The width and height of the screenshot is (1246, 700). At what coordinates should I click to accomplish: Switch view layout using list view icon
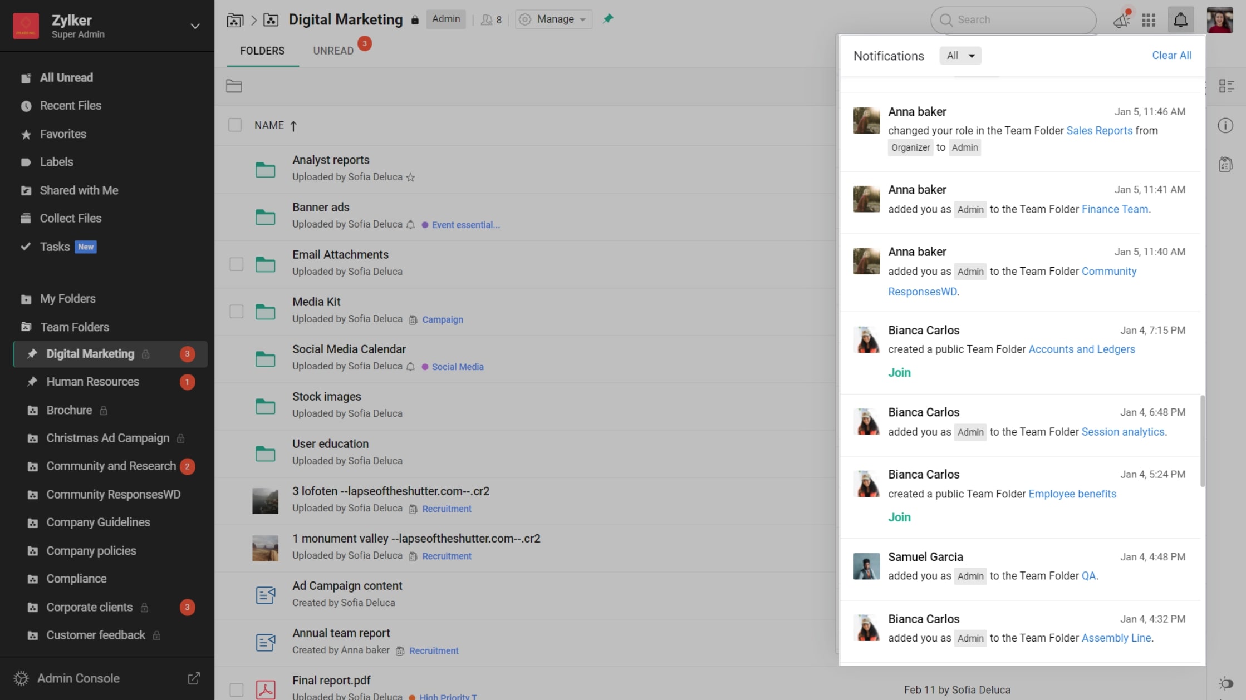[1226, 86]
